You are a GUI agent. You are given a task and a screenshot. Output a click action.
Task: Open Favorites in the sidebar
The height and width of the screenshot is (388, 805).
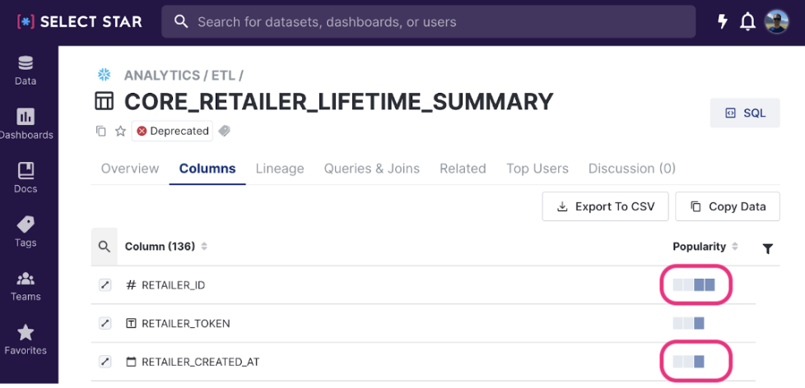[x=26, y=339]
